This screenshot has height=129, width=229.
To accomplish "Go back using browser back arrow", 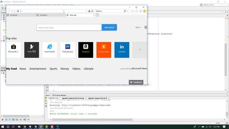I will (9, 11).
